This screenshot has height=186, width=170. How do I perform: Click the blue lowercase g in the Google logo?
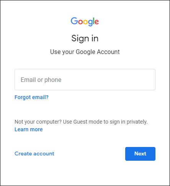click(x=91, y=23)
